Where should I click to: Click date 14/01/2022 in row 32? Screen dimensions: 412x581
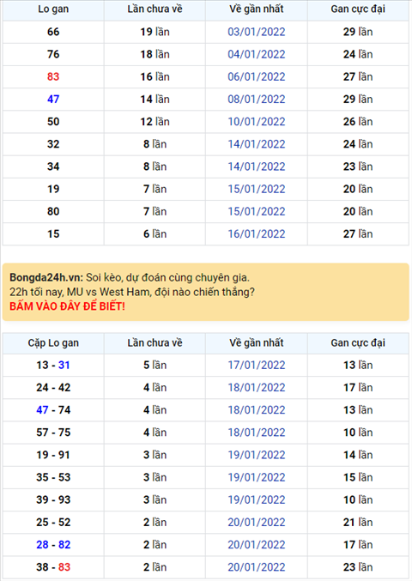pyautogui.click(x=257, y=144)
